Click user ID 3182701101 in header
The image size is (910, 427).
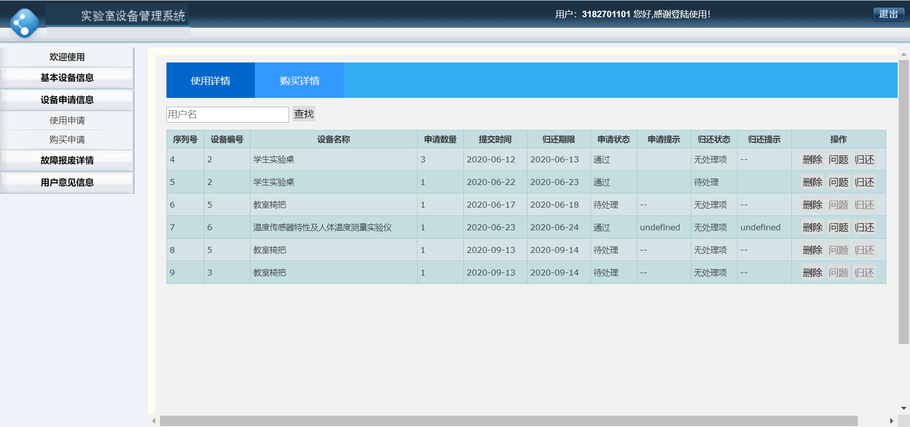tap(606, 14)
